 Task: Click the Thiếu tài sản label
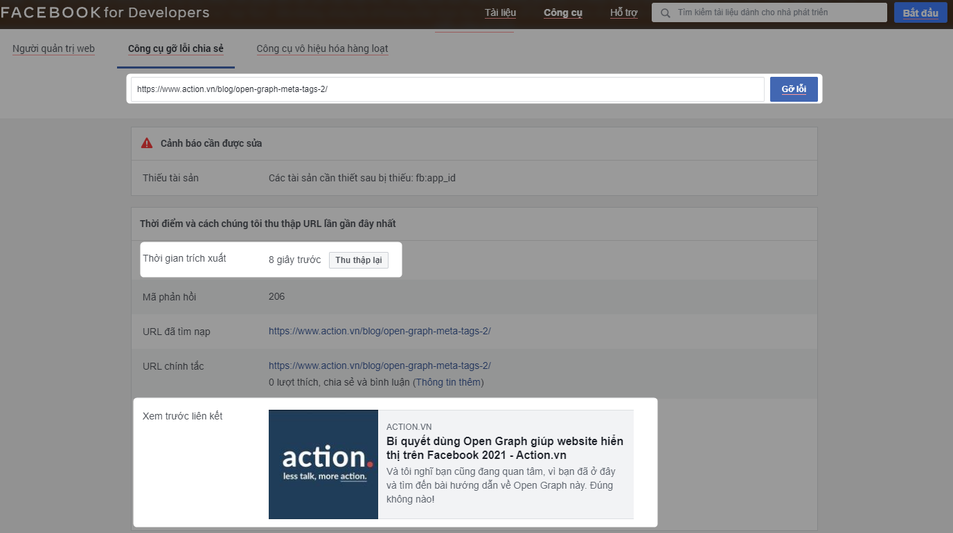click(x=170, y=178)
